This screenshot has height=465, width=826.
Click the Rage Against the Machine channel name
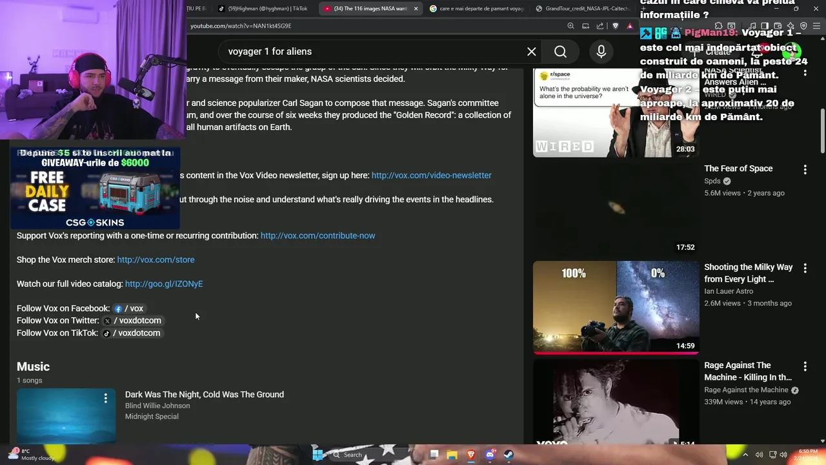(x=746, y=390)
